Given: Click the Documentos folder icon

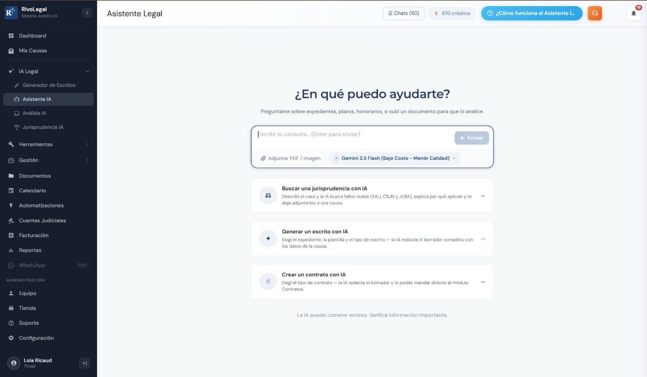Looking at the screenshot, I should point(11,176).
